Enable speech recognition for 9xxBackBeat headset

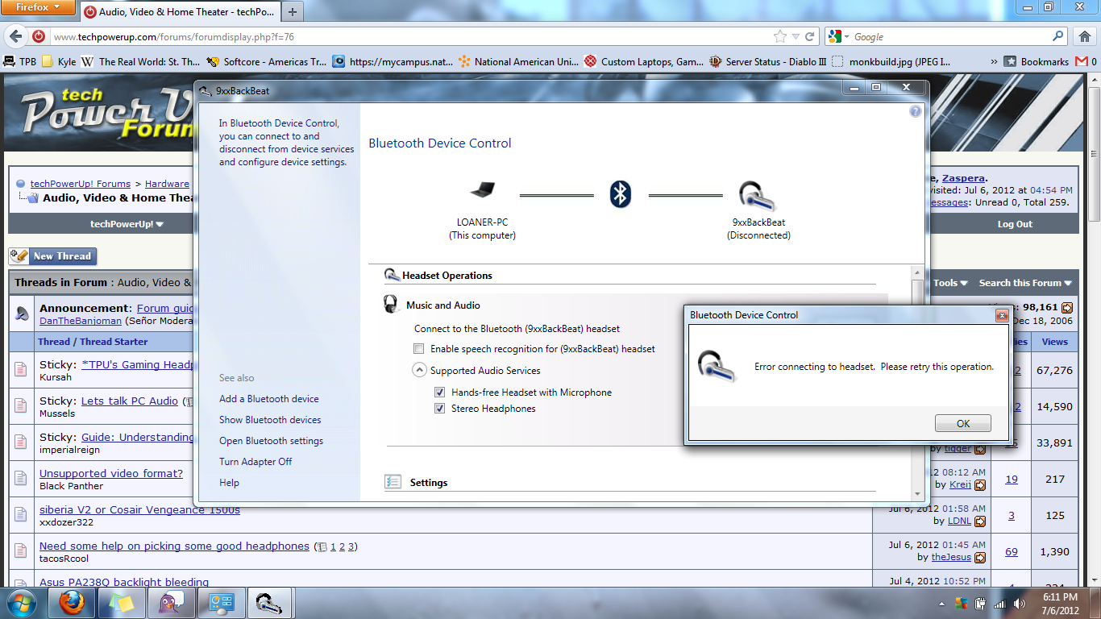point(418,349)
